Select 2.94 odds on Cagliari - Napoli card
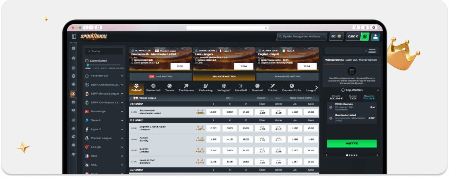Viewport: 449px width, 177px height. click(x=307, y=66)
